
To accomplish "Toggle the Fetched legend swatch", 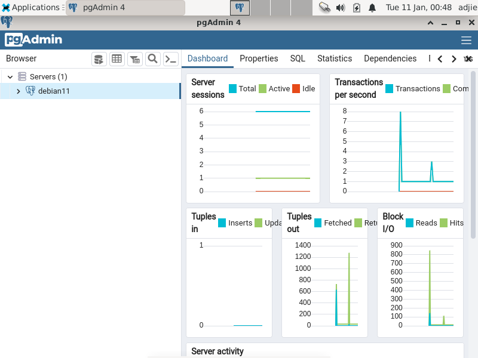I will click(318, 223).
